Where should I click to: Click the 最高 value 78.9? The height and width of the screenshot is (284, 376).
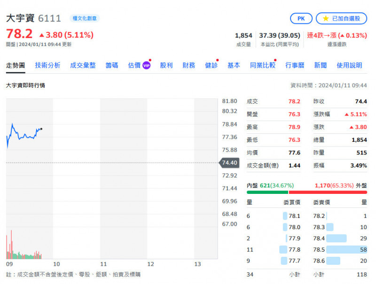[294, 127]
